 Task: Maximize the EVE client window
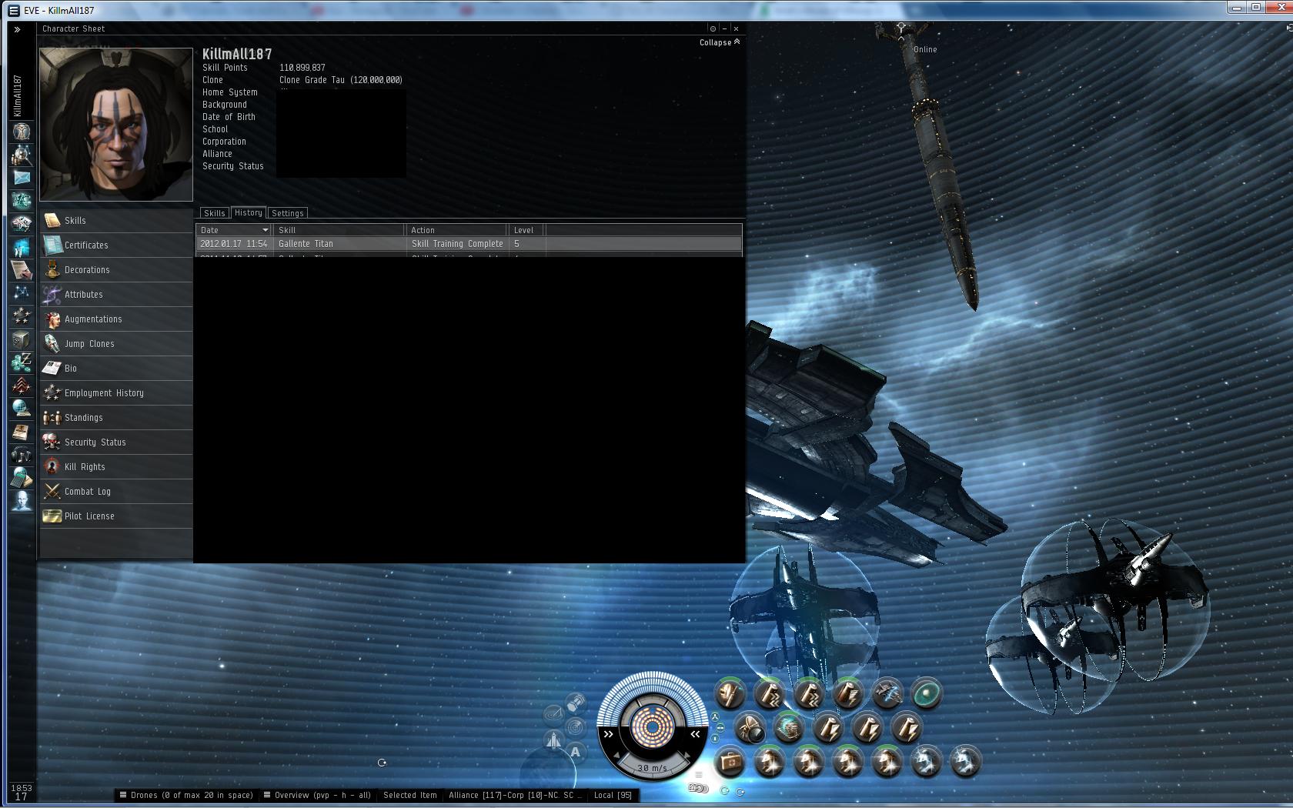(x=1255, y=7)
